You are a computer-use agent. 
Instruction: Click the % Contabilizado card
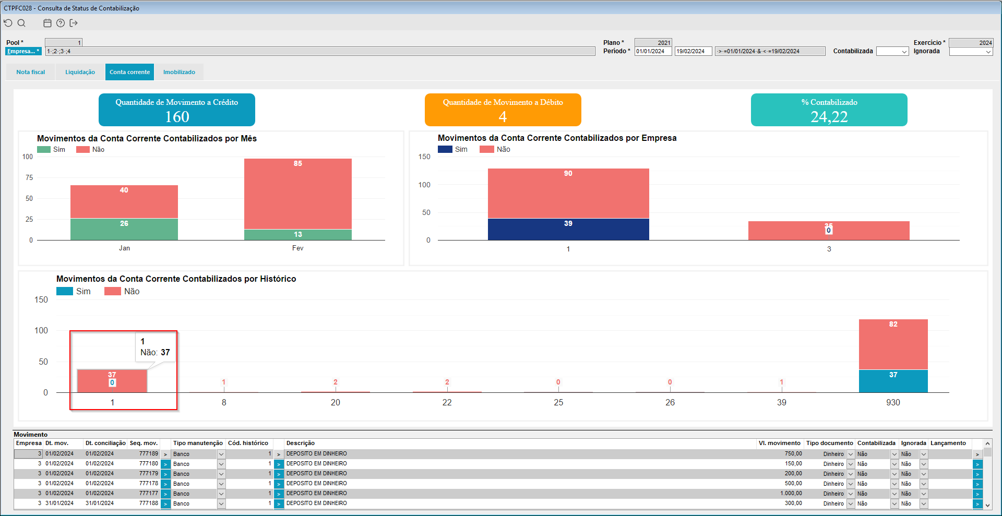coord(829,110)
